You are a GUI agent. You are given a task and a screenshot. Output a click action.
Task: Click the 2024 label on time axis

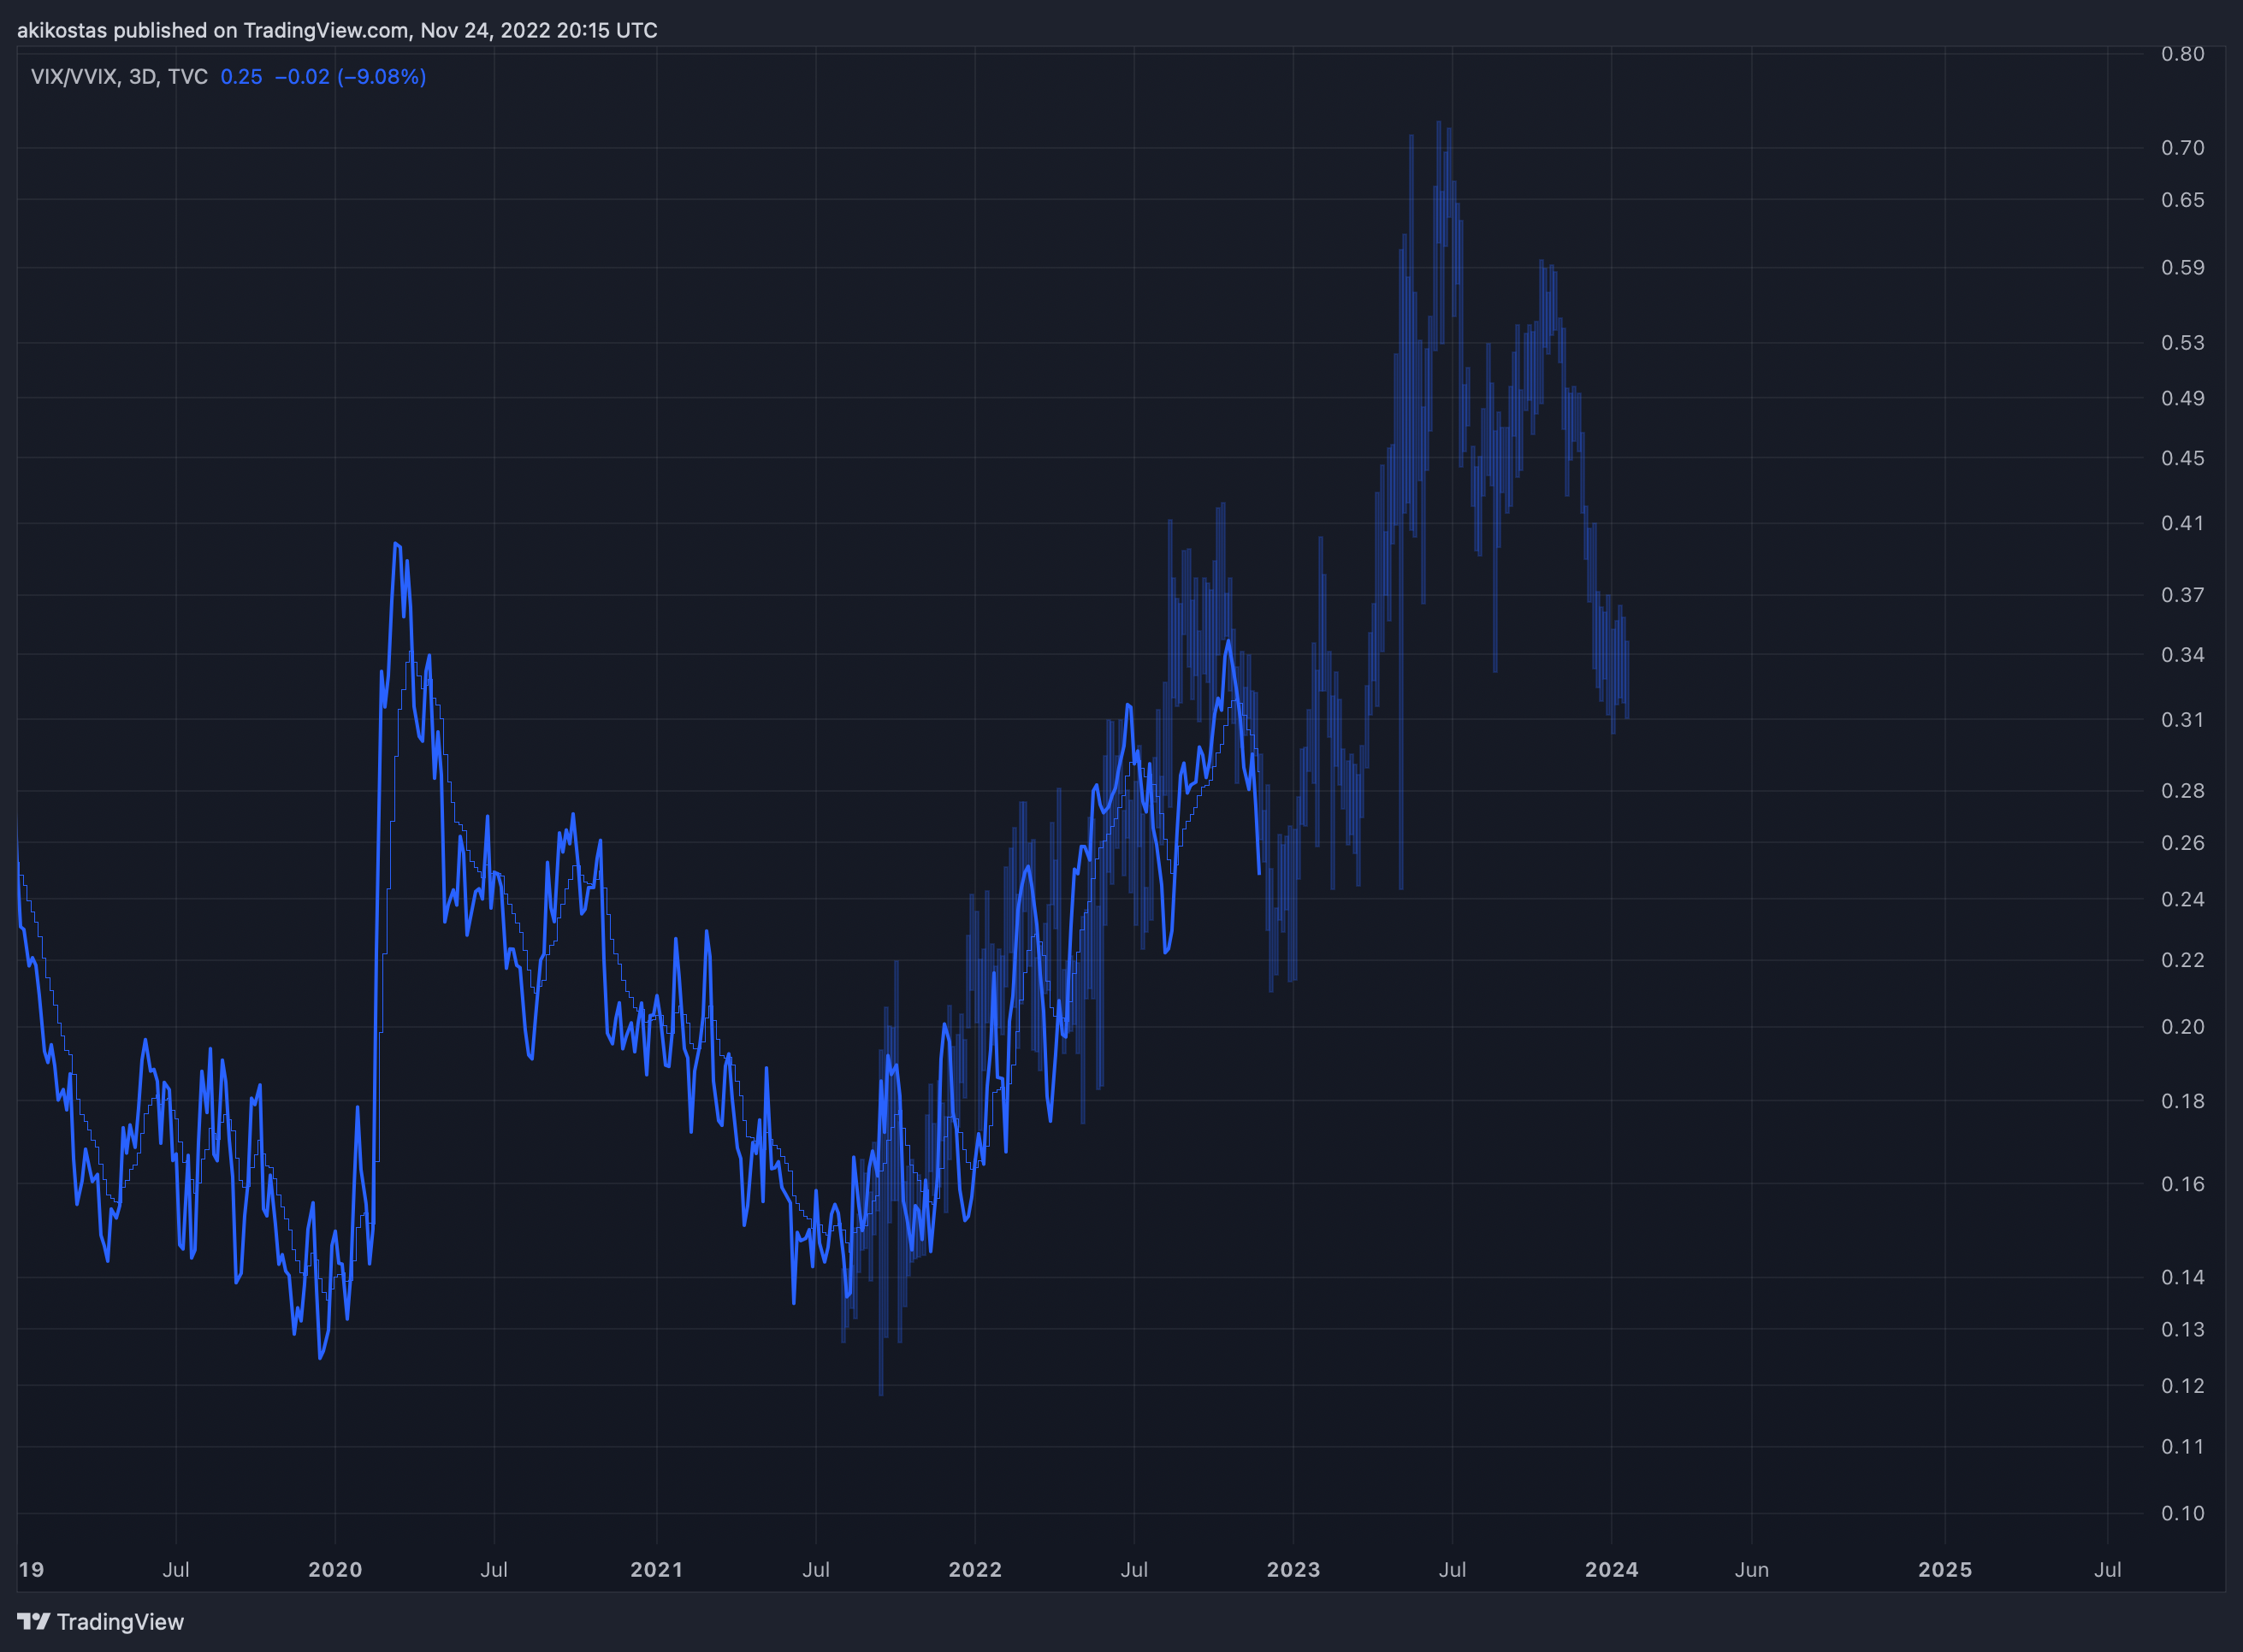click(x=1612, y=1569)
